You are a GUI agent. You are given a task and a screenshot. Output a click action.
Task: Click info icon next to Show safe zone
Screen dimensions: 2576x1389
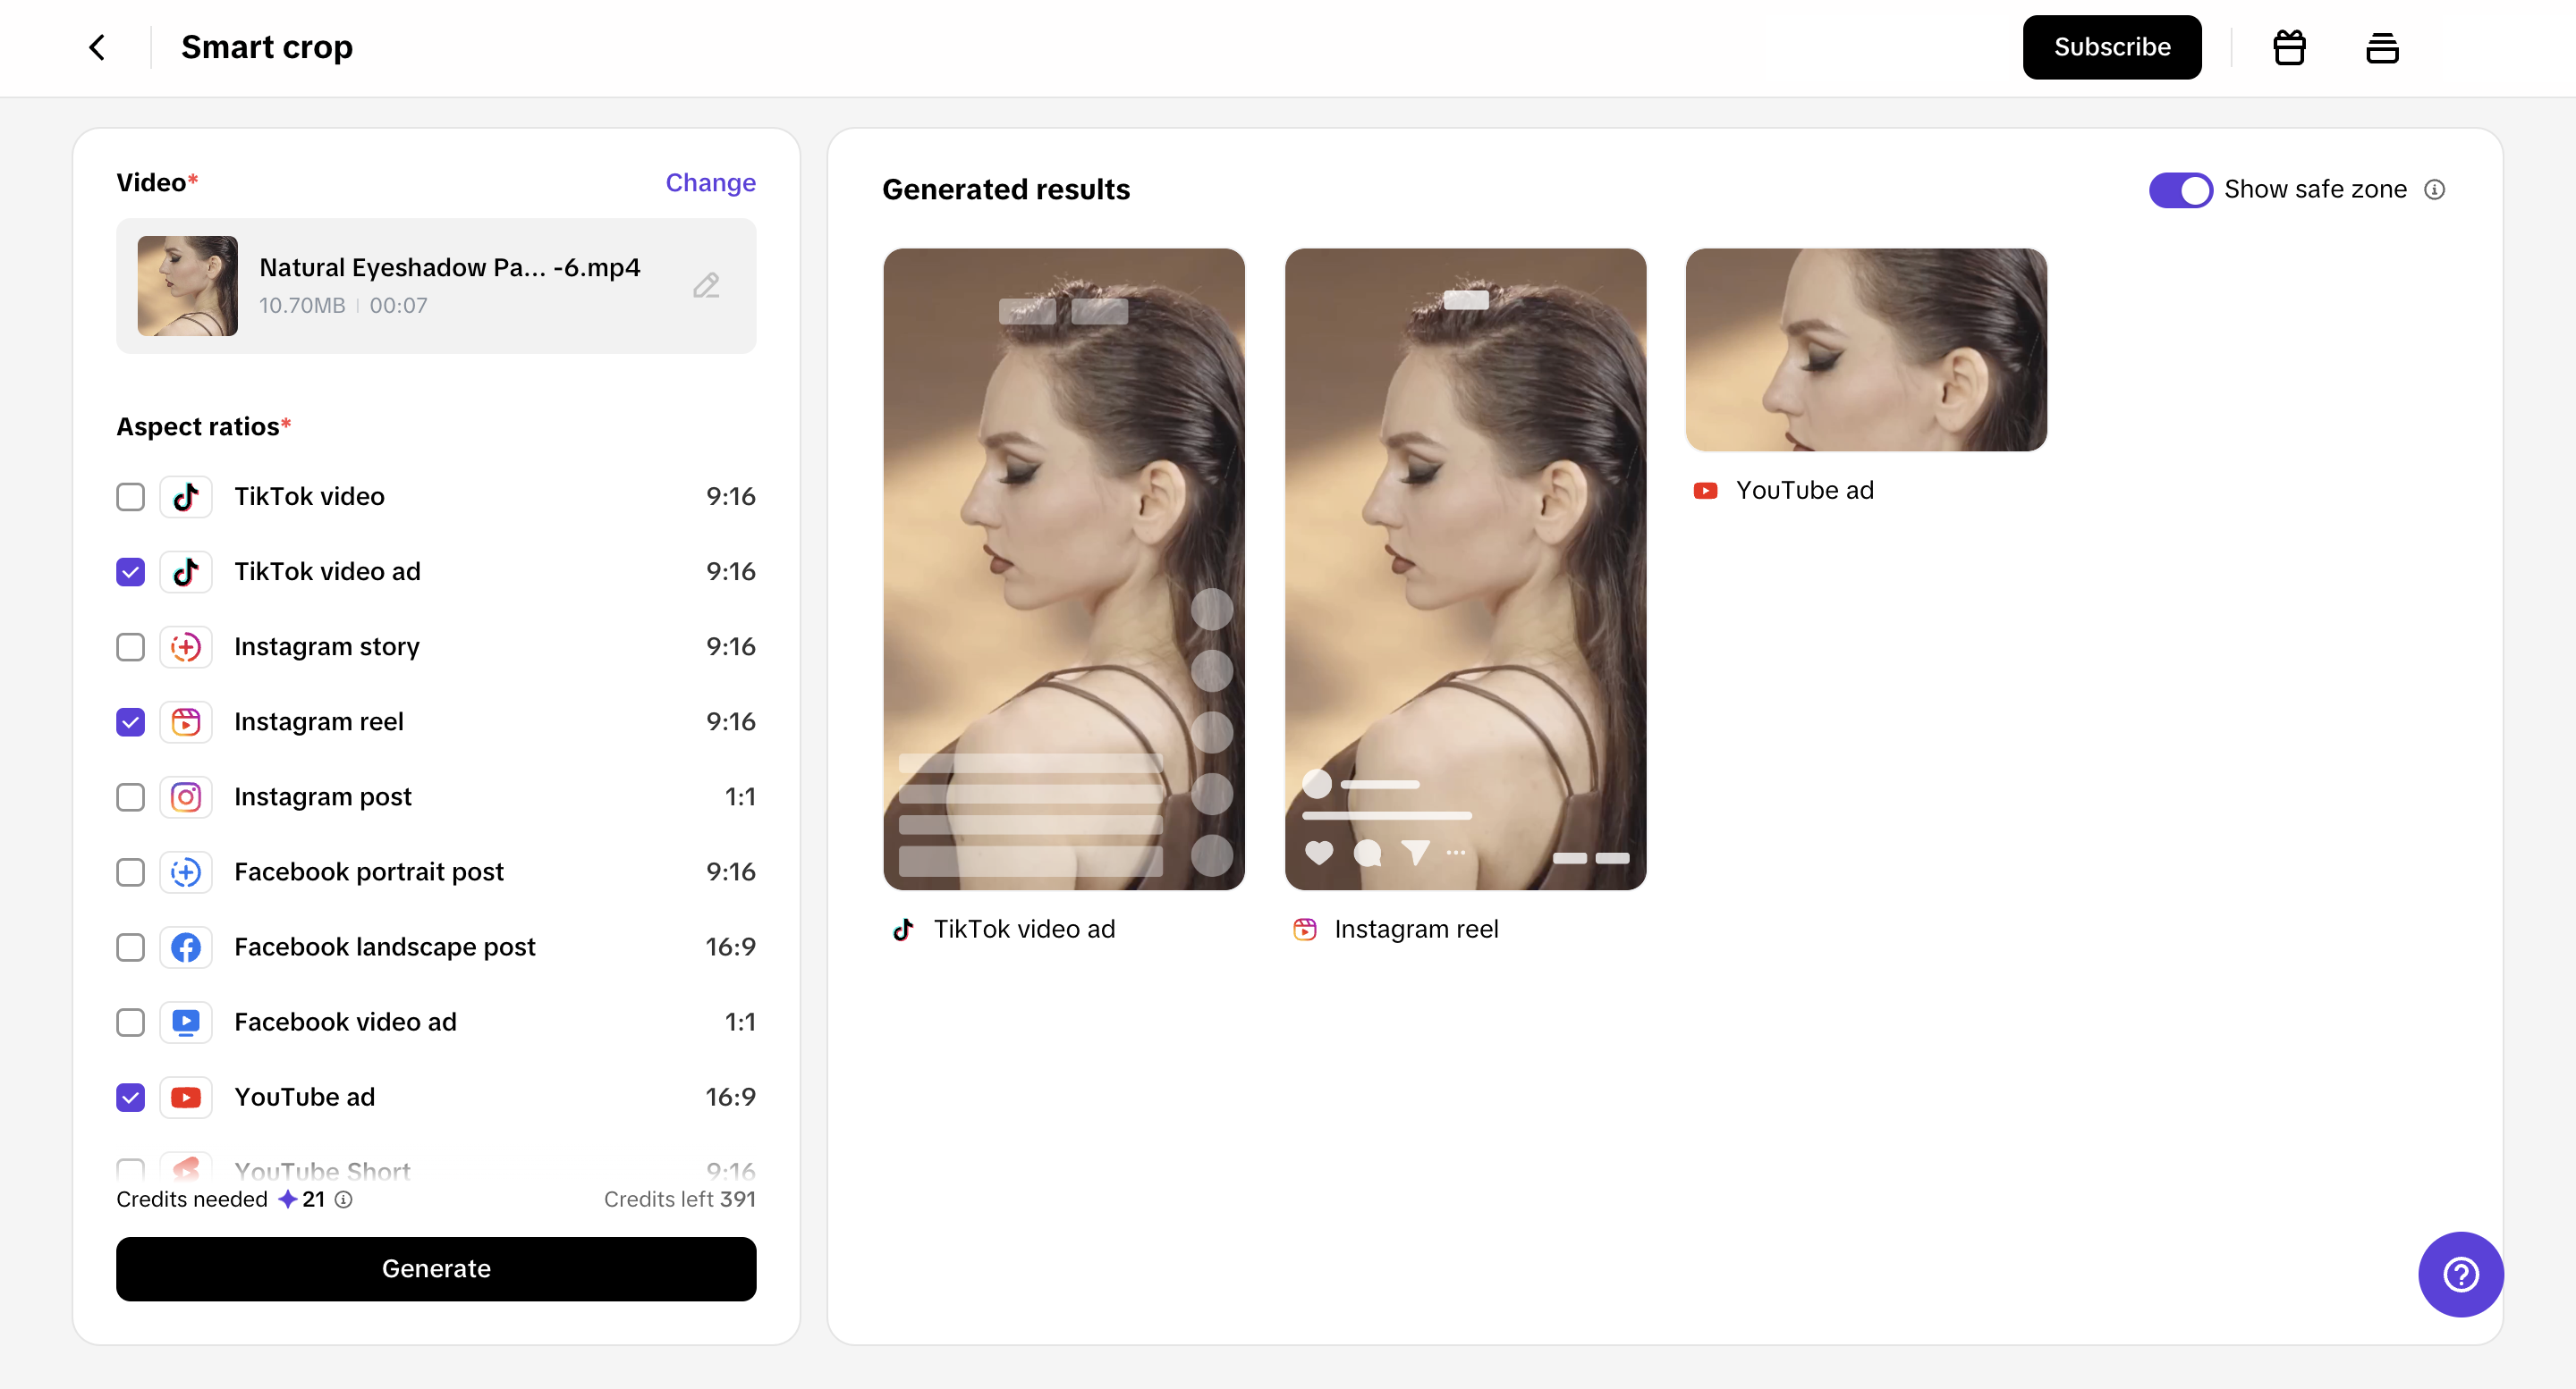2435,189
